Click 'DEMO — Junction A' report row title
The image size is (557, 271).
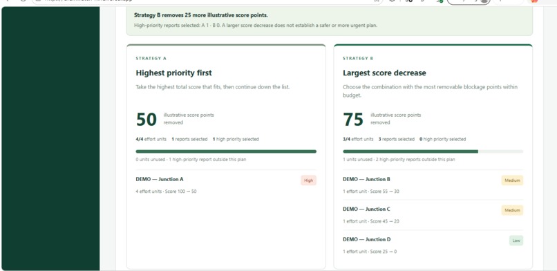pos(160,179)
